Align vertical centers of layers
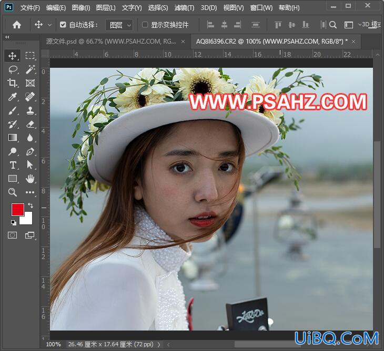The width and height of the screenshot is (384, 351). [291, 25]
